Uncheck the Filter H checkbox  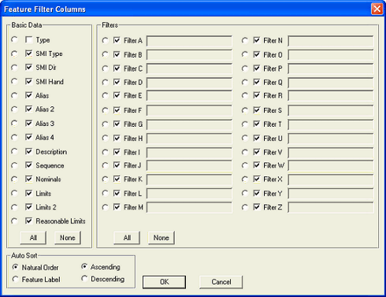117,138
